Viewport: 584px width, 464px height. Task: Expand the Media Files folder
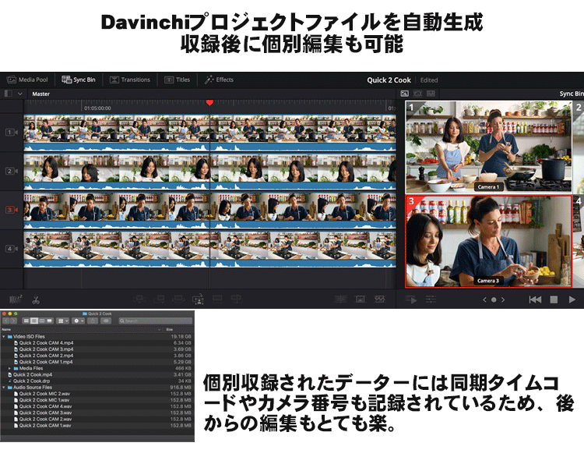click(x=10, y=368)
